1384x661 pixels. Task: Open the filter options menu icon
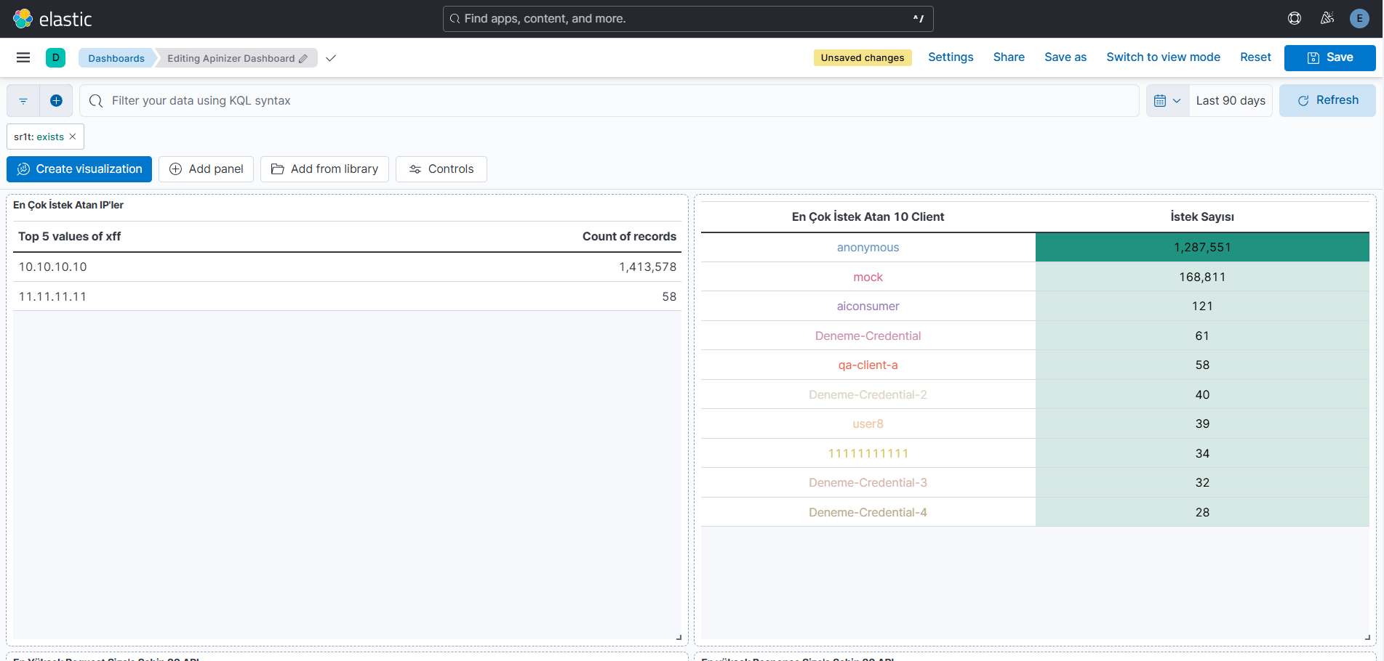tap(23, 101)
